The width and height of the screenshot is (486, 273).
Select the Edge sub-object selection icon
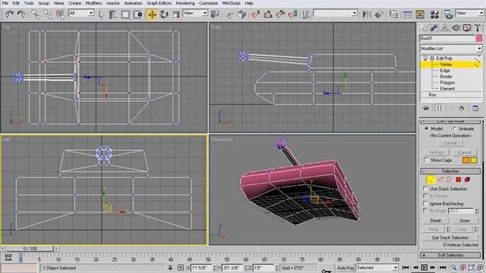point(440,180)
